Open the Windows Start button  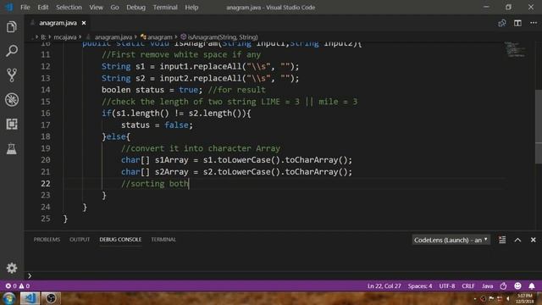[x=9, y=298]
